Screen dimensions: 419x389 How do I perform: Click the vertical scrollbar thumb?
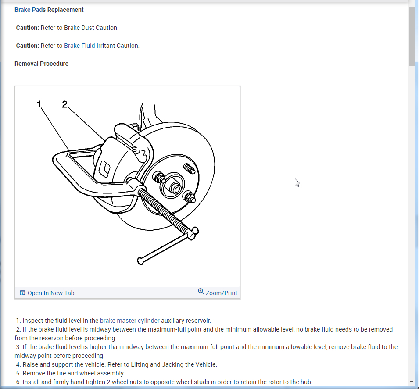[412, 36]
